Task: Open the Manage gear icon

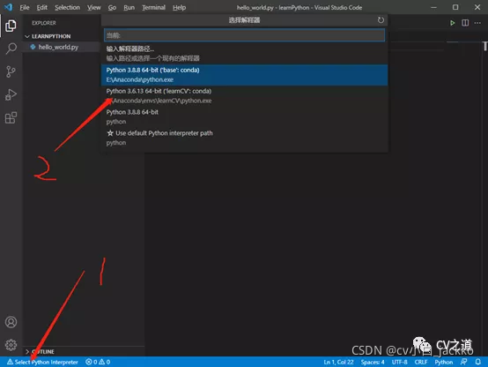Action: (11, 345)
